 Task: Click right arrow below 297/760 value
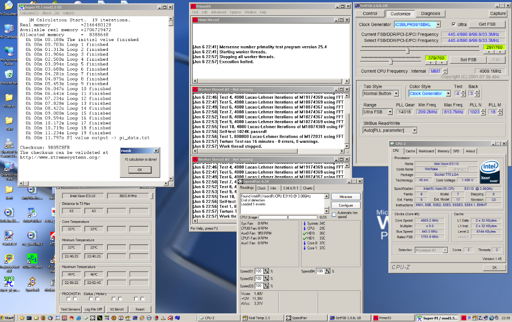point(499,52)
